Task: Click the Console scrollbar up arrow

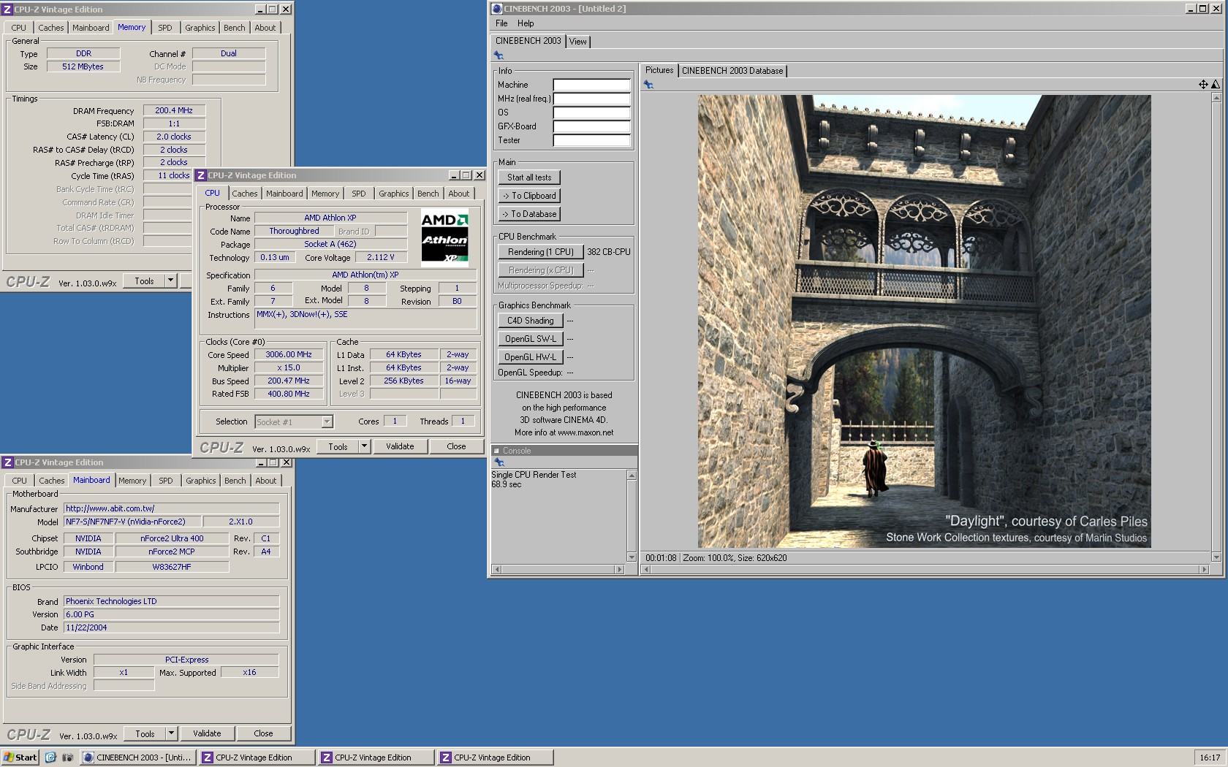Action: click(632, 476)
